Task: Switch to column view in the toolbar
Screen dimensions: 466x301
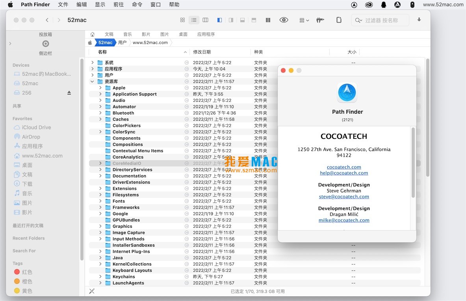Action: click(205, 20)
